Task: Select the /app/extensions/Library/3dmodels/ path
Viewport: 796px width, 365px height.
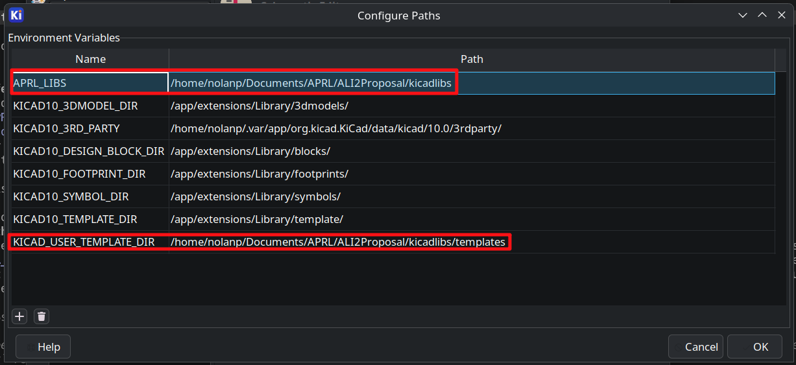Action: pos(472,106)
